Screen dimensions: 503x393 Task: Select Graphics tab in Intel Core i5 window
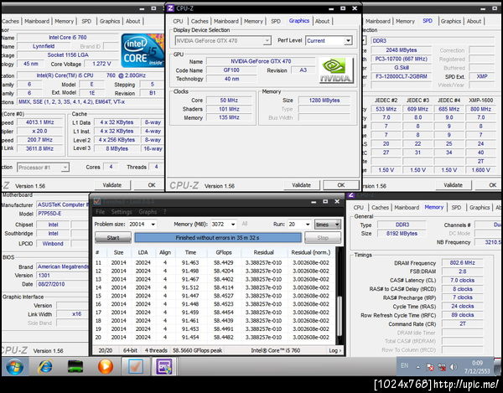[110, 21]
